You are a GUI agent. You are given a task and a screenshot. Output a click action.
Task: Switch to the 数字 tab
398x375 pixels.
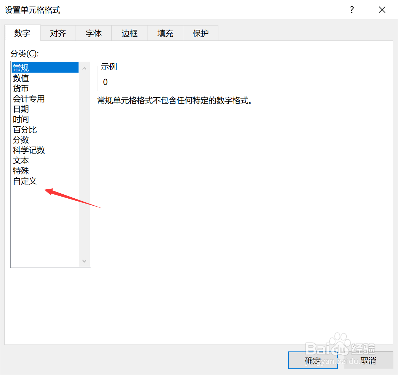tap(22, 33)
